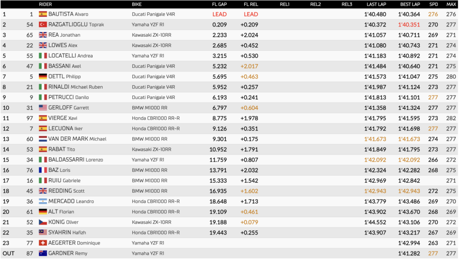461x260 pixels.
Task: Click the orange +0.079 in KONIG's row
Action: 249,222
